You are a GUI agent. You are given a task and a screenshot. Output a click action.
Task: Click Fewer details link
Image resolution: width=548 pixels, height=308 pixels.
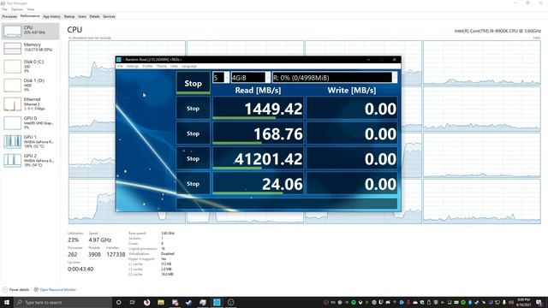tap(15, 289)
